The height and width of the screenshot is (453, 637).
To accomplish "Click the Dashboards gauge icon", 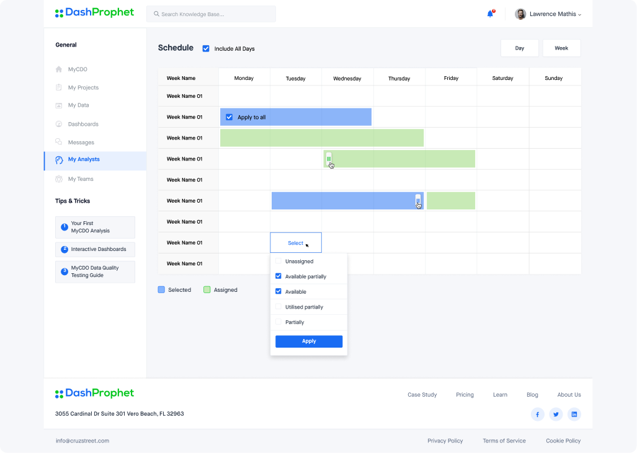I will [59, 124].
